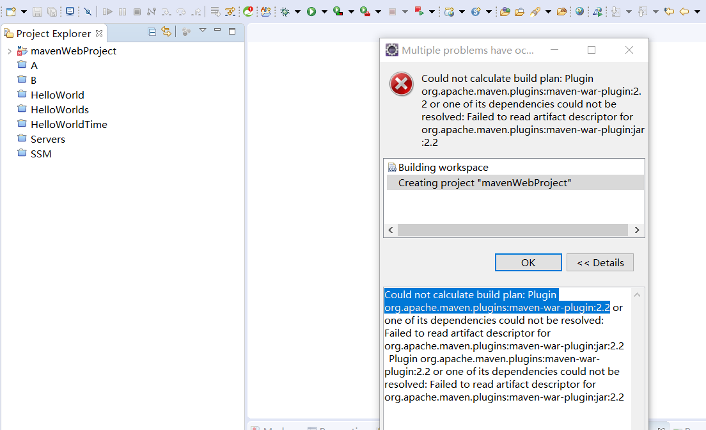Click the folder with AJ letters icon
The width and height of the screenshot is (706, 430).
click(266, 12)
